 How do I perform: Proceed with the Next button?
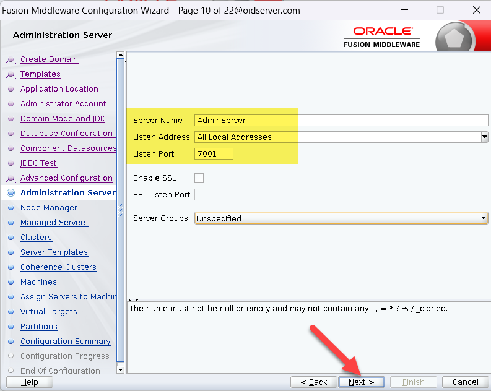click(362, 382)
